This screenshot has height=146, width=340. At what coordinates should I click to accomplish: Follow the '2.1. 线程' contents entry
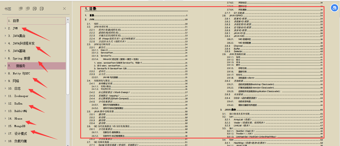(x=137, y=24)
